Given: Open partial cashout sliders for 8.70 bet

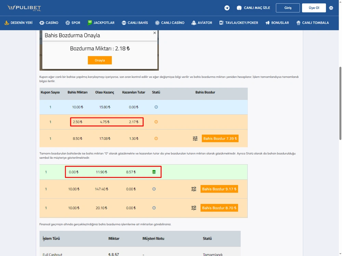Looking at the screenshot, I should (194, 208).
